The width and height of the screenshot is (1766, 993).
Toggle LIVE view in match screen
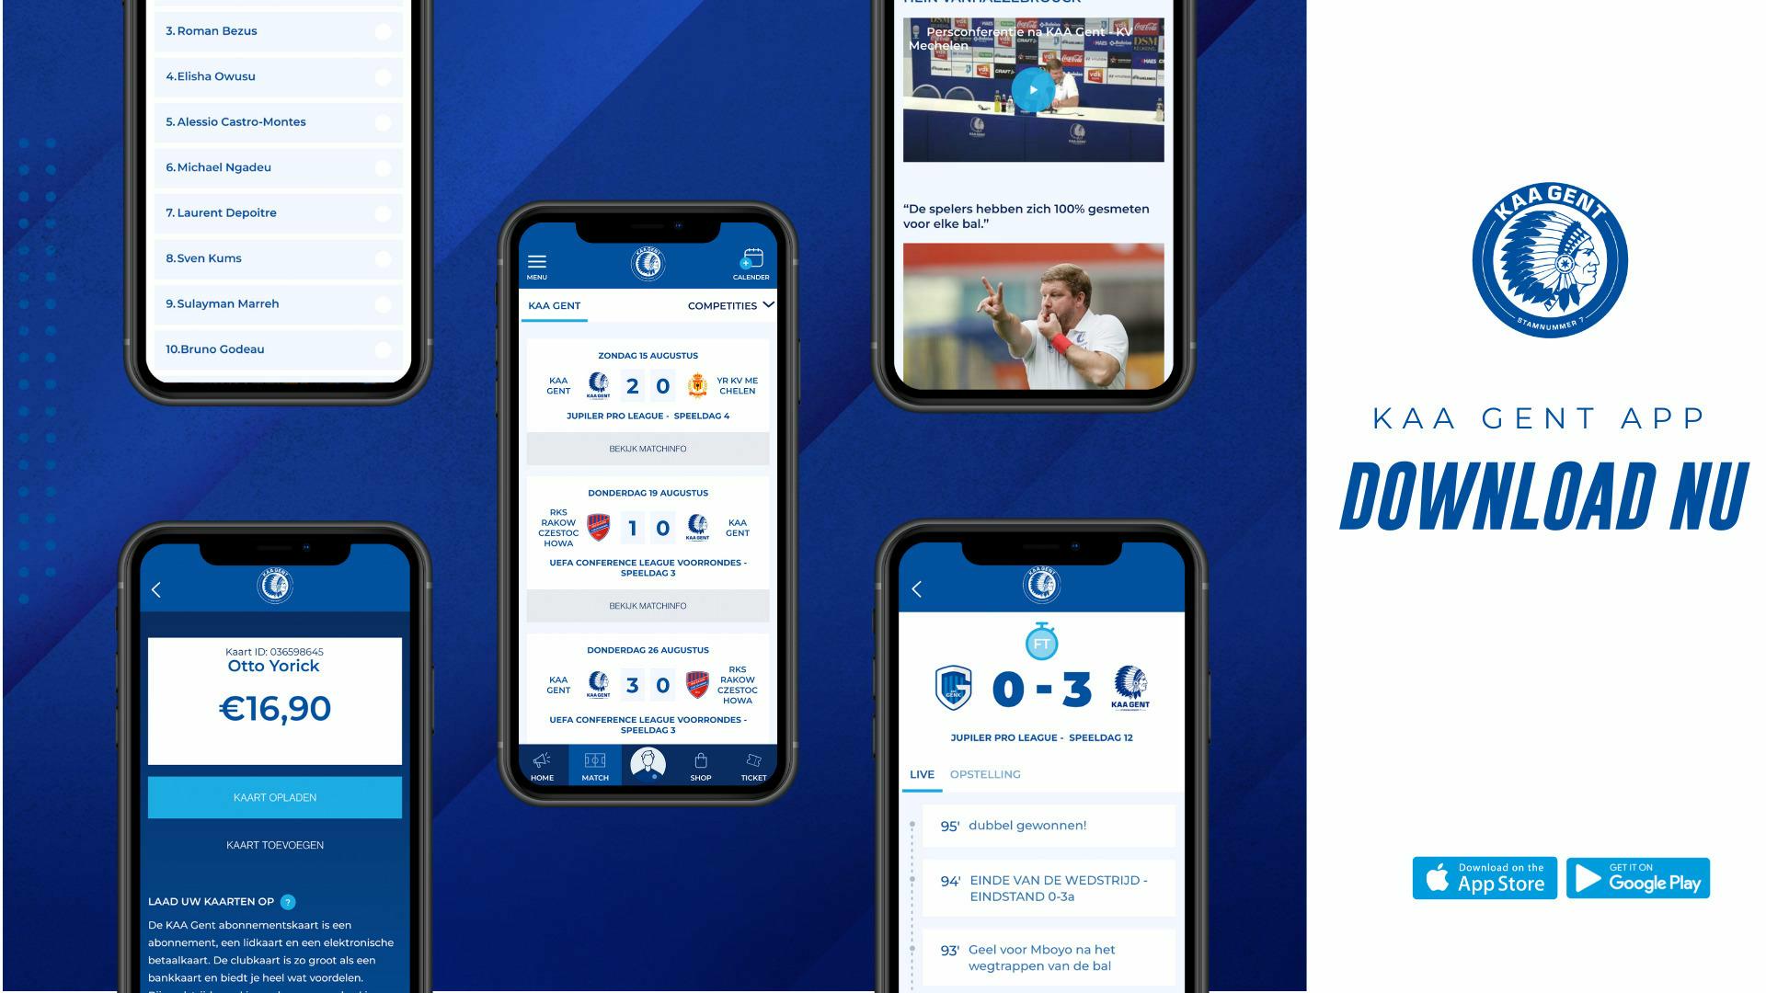click(922, 773)
